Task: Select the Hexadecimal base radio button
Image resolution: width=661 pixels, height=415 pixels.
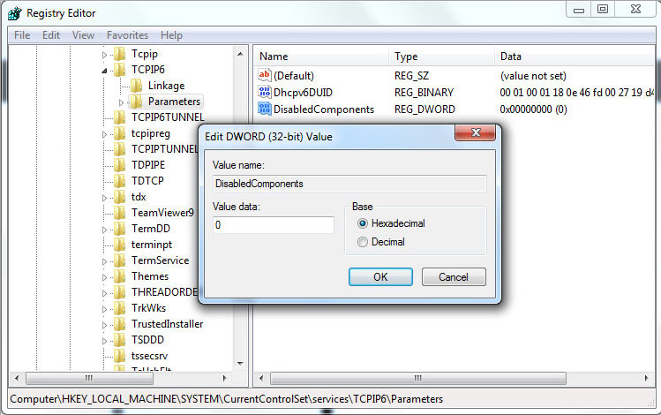Action: coord(363,223)
